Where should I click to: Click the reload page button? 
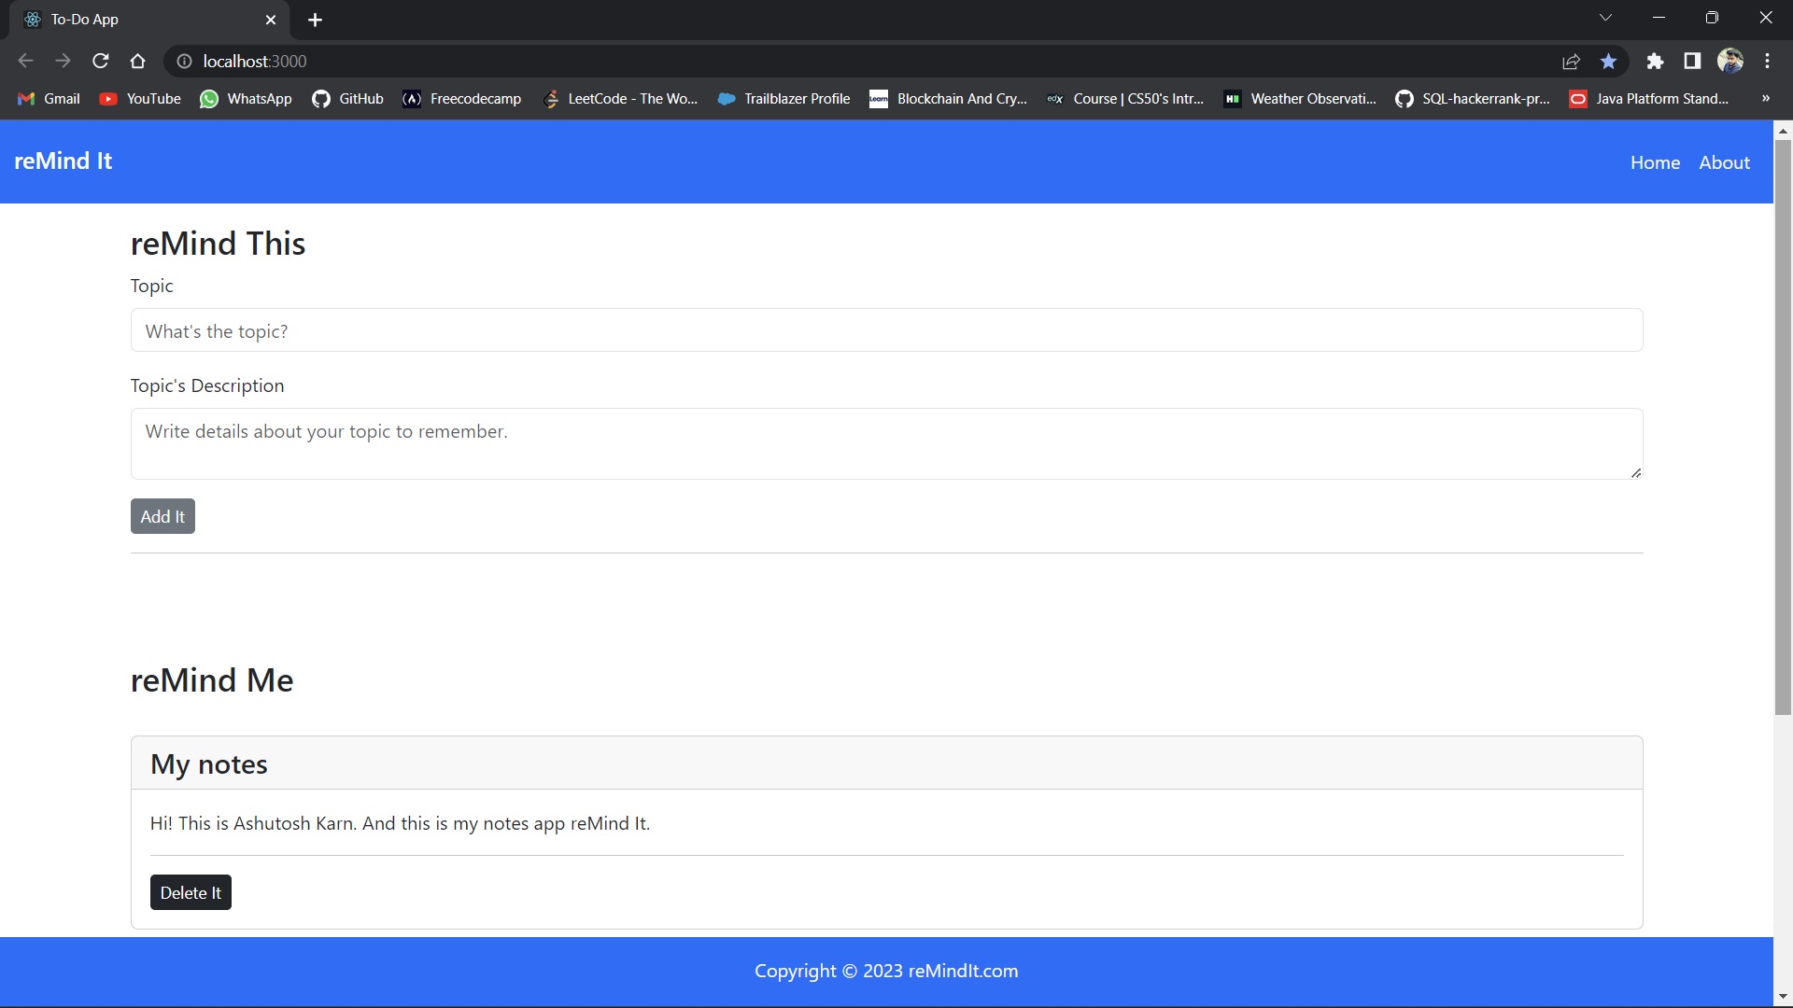click(x=104, y=62)
